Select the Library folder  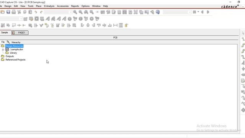[13, 53]
